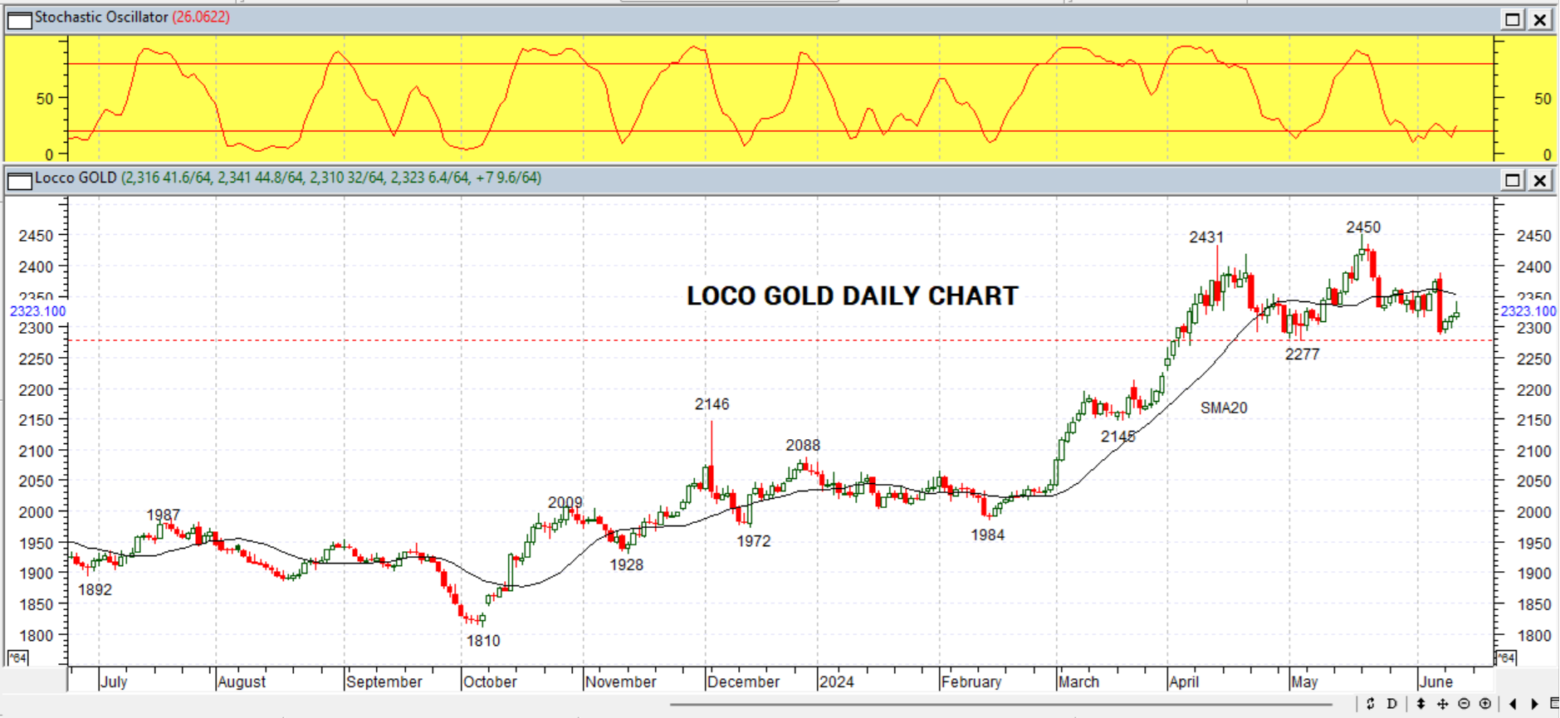Screen dimensions: 1560x718
Task: Click the 2146 spike price annotation
Action: pyautogui.click(x=712, y=404)
